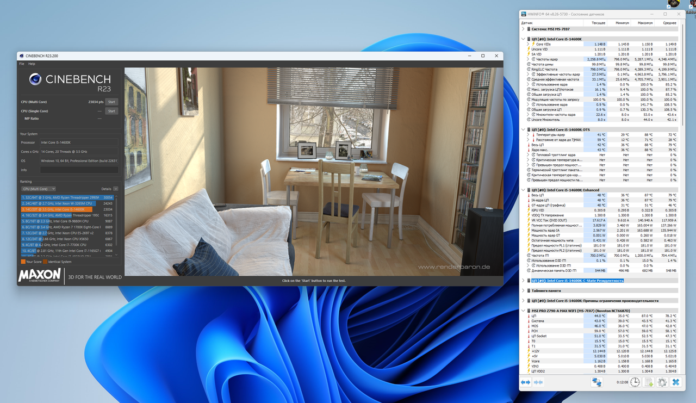This screenshot has width=696, height=403.
Task: Open the CPU (Multi Core) ranking dropdown
Action: coord(38,189)
